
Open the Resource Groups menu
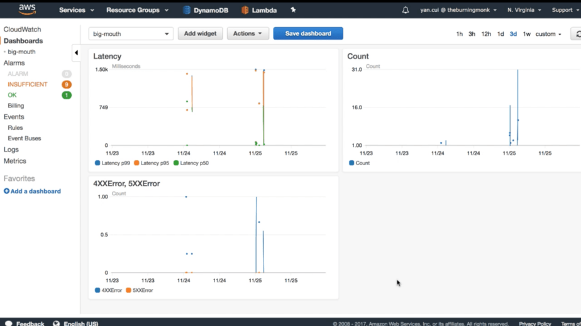[x=137, y=10]
